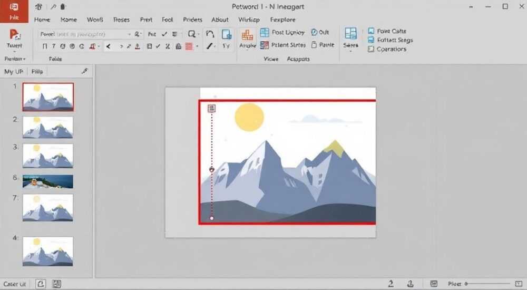
Task: Expand the red lines dropdown arrow
Action: point(197,47)
